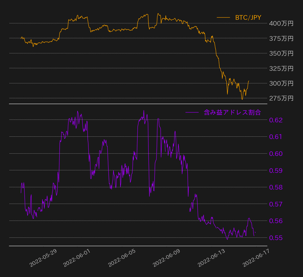Click the 0.62 ratio axis label
The image size is (303, 277).
click(276, 120)
